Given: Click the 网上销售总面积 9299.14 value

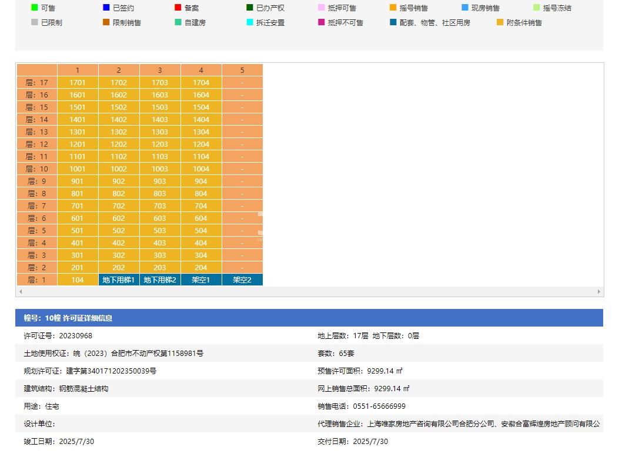Looking at the screenshot, I should click(x=392, y=389).
